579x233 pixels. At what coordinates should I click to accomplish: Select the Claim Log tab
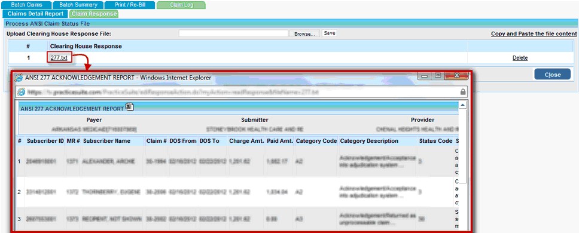click(181, 5)
